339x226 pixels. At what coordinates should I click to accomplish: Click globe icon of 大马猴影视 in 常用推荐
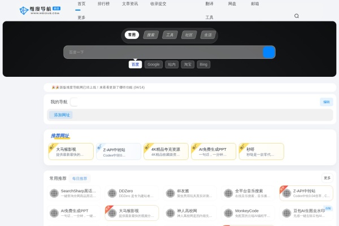point(112,213)
